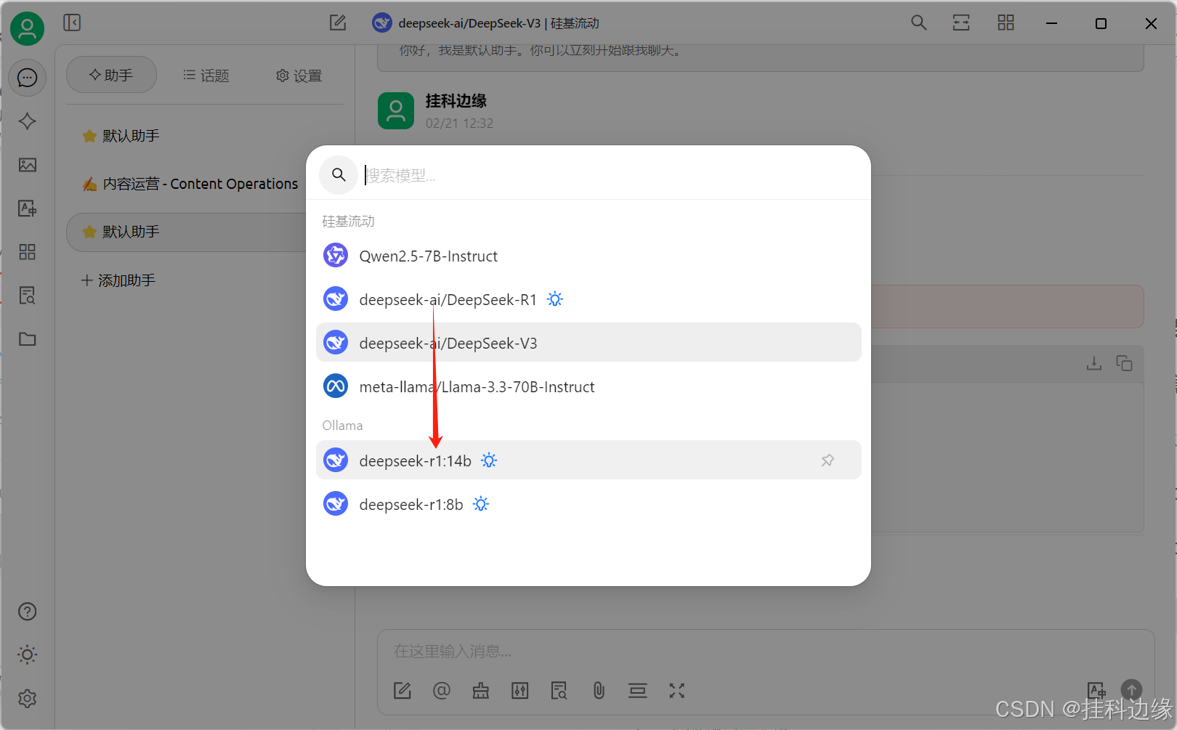
Task: Click the Ollama group heading
Action: (343, 426)
